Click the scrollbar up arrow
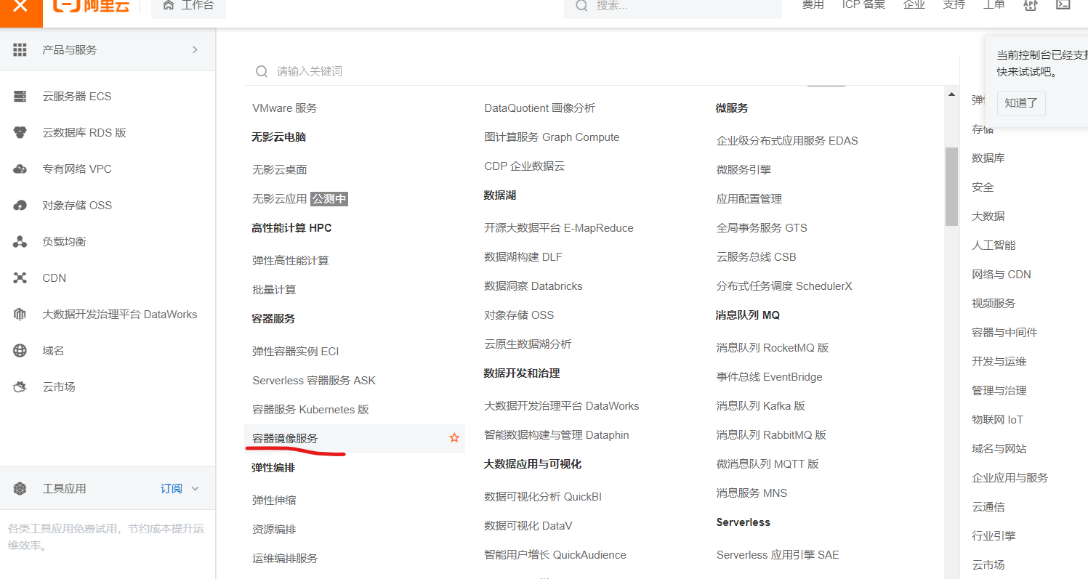This screenshot has width=1088, height=579. click(951, 94)
